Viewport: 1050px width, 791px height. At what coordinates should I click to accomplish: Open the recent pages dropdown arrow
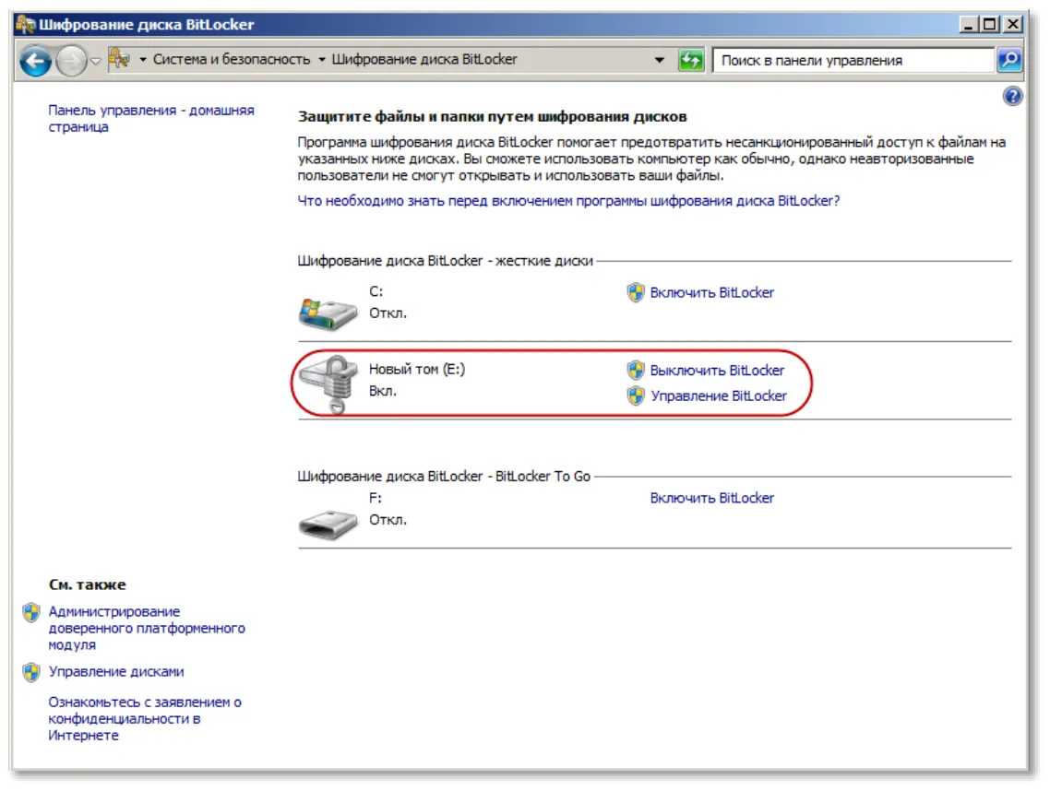[96, 61]
